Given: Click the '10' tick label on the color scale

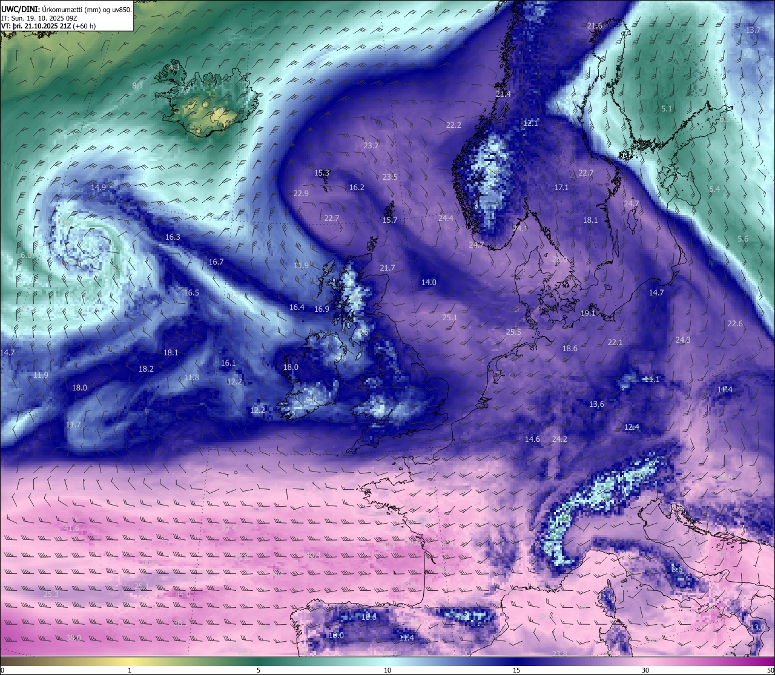Looking at the screenshot, I should pyautogui.click(x=387, y=670).
